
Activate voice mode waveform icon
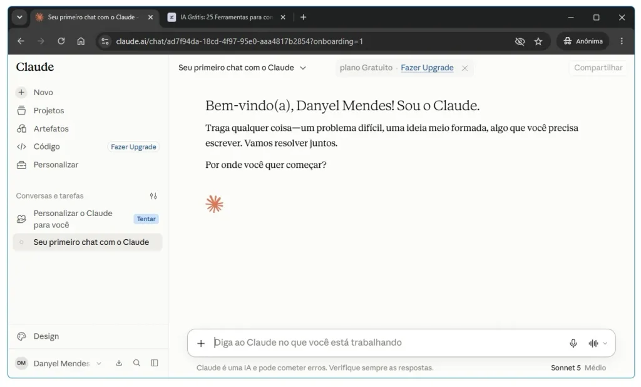pyautogui.click(x=593, y=343)
